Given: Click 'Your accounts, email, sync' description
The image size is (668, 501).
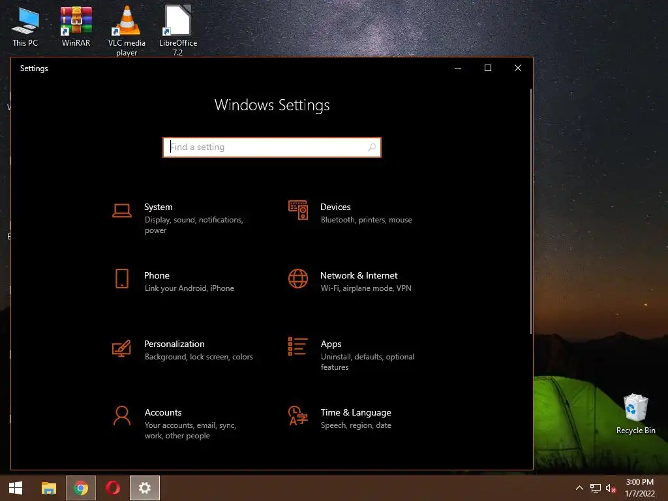Looking at the screenshot, I should point(190,431).
